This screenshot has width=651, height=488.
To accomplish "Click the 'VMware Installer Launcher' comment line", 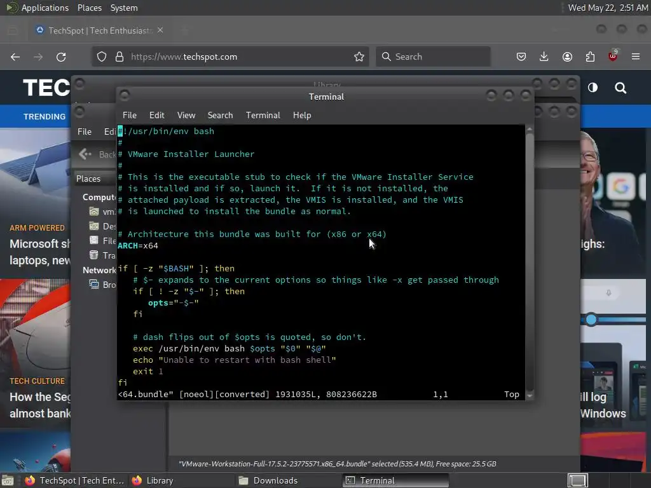I will (x=186, y=154).
